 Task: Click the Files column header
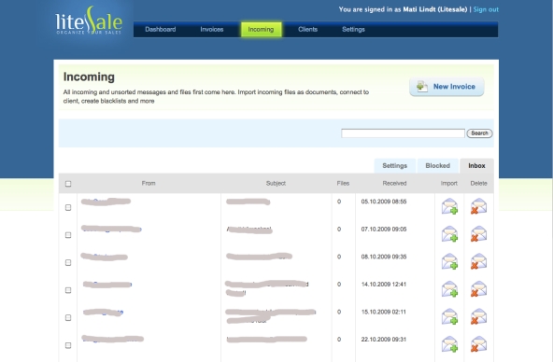pos(343,183)
